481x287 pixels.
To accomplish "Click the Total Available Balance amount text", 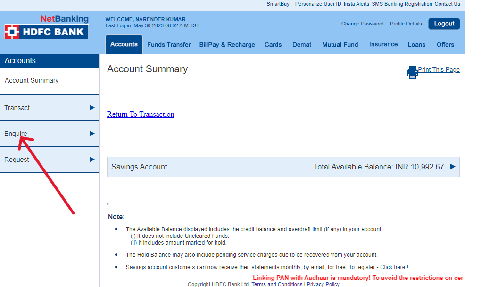I will click(x=379, y=167).
